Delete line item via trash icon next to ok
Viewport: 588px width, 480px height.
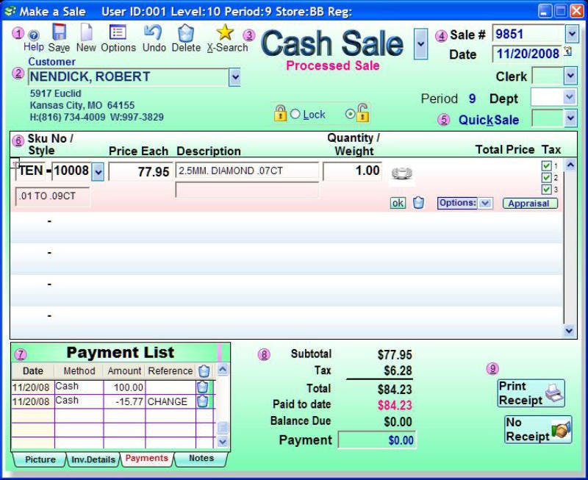(418, 202)
